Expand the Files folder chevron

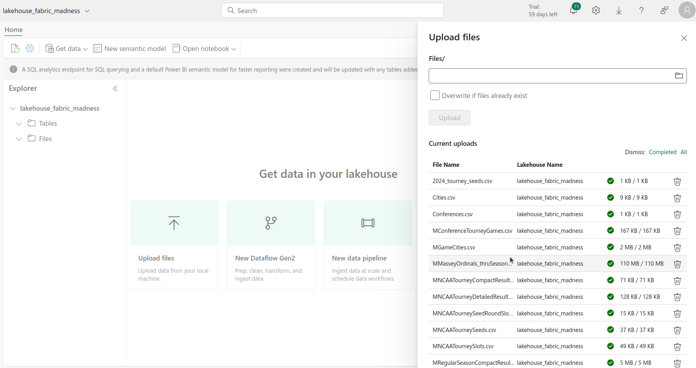click(x=19, y=139)
